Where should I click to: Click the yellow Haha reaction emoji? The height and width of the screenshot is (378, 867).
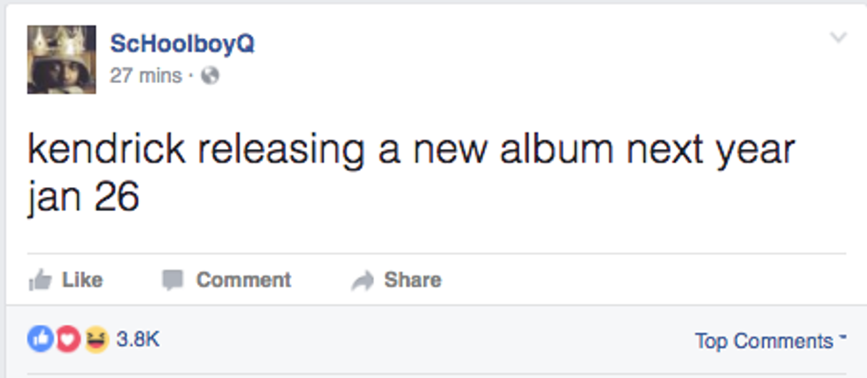(x=96, y=340)
